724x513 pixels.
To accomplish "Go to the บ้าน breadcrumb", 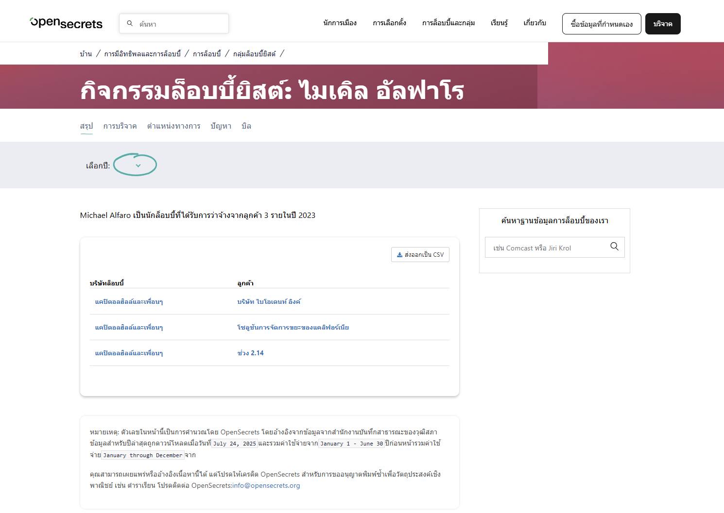I will coord(86,54).
